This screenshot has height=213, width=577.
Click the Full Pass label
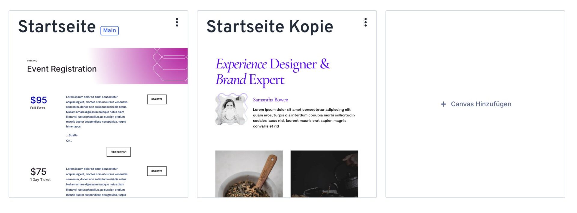[38, 108]
